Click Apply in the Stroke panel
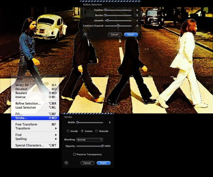This screenshot has width=213, height=177. point(104,163)
